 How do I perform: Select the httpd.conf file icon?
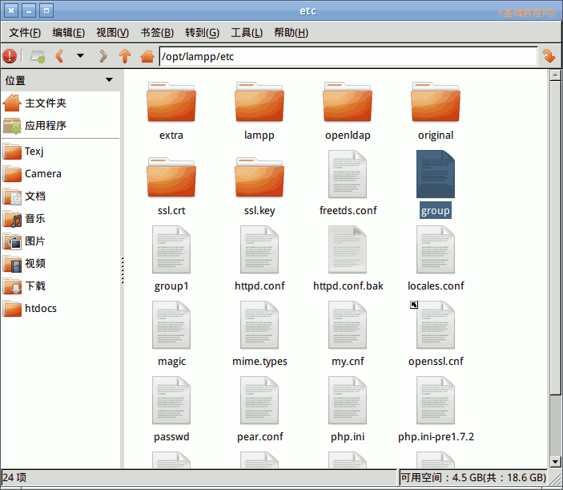[259, 249]
